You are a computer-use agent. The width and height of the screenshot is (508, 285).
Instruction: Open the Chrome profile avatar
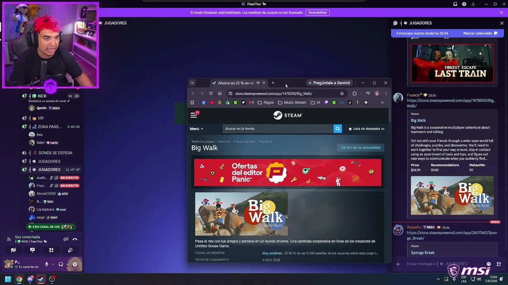pyautogui.click(x=377, y=93)
